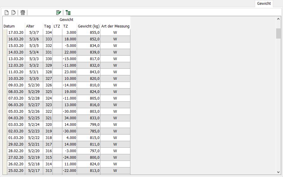Select the date cell 05.03.20
This screenshot has height=177, width=283.
tap(16, 112)
